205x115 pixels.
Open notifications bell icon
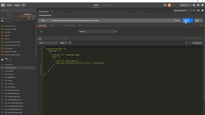coord(194,5)
